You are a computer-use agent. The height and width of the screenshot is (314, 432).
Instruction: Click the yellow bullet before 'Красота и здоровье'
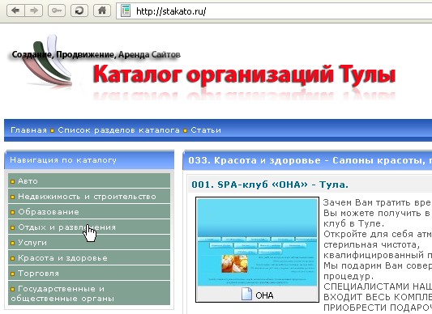[12, 258]
